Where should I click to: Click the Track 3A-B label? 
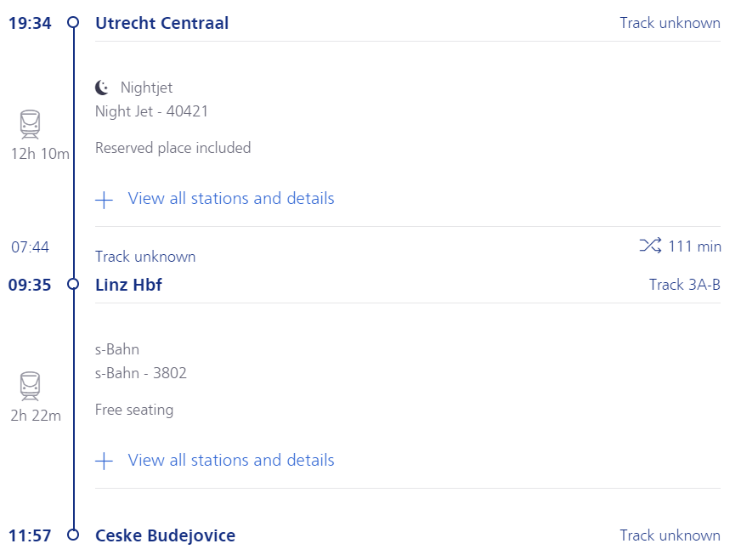684,285
